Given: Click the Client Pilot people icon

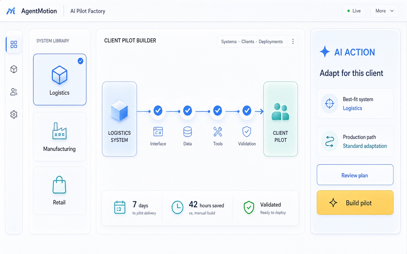Looking at the screenshot, I should click(280, 112).
